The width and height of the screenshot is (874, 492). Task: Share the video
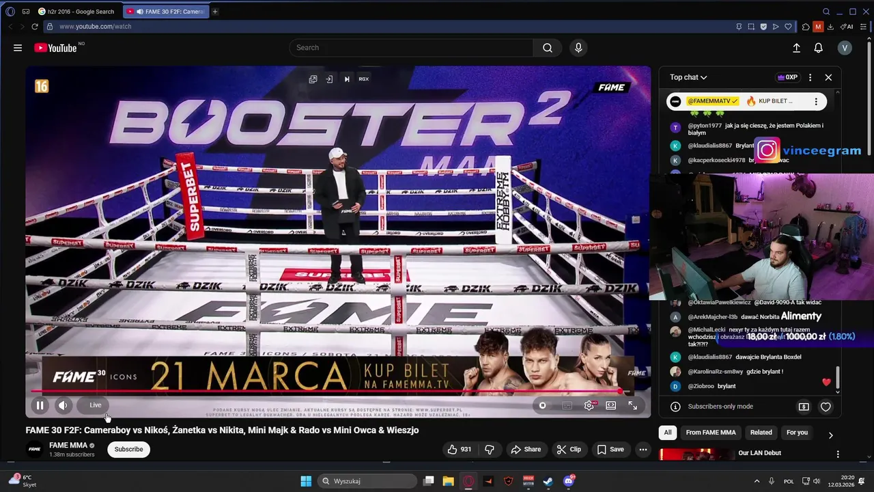click(526, 449)
